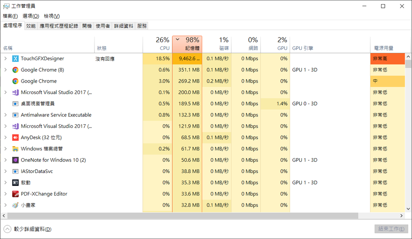The height and width of the screenshot is (239, 412).
Task: Click the AnyDesk (32 位元) icon
Action: (x=15, y=137)
